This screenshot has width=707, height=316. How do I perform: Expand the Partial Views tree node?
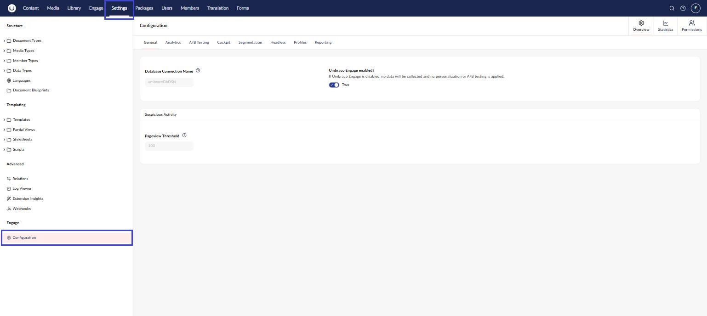(4, 130)
